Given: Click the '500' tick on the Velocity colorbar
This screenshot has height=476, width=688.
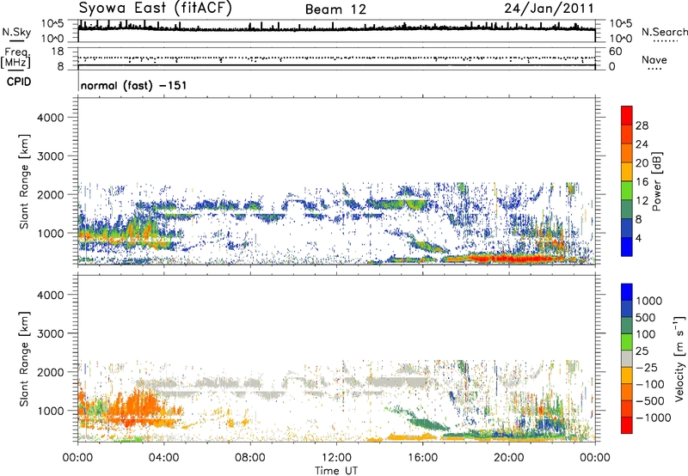Looking at the screenshot, I should tap(648, 317).
